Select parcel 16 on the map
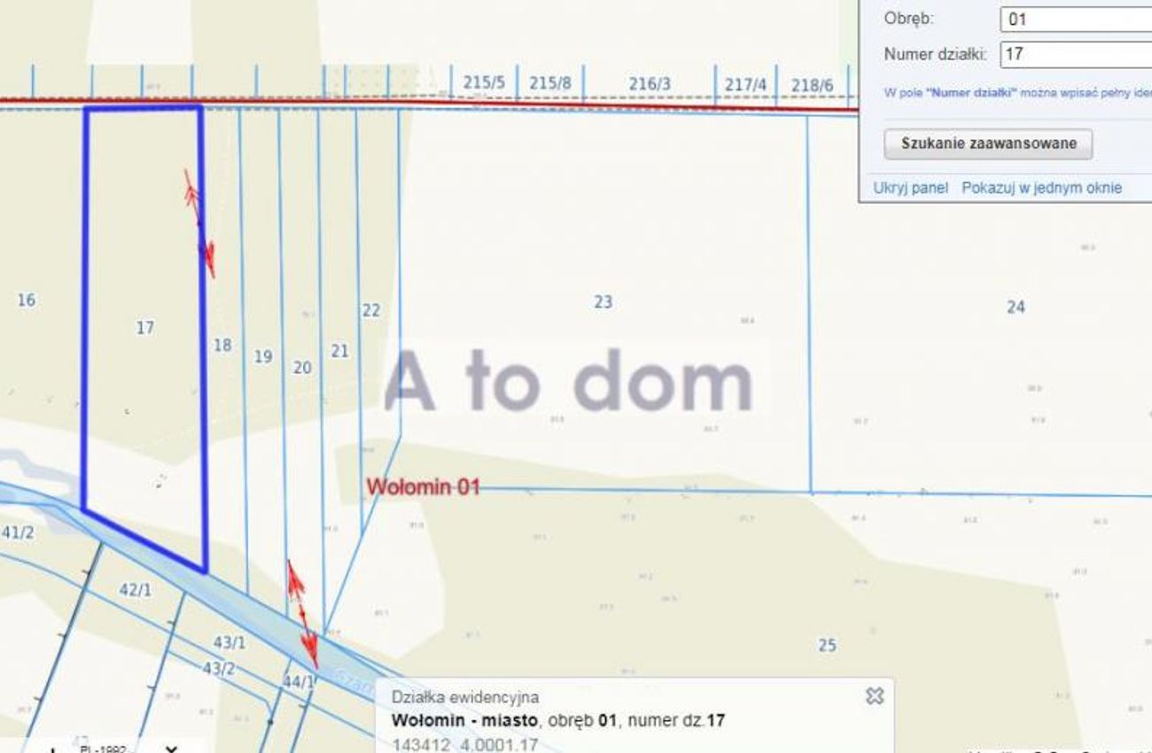 (27, 300)
